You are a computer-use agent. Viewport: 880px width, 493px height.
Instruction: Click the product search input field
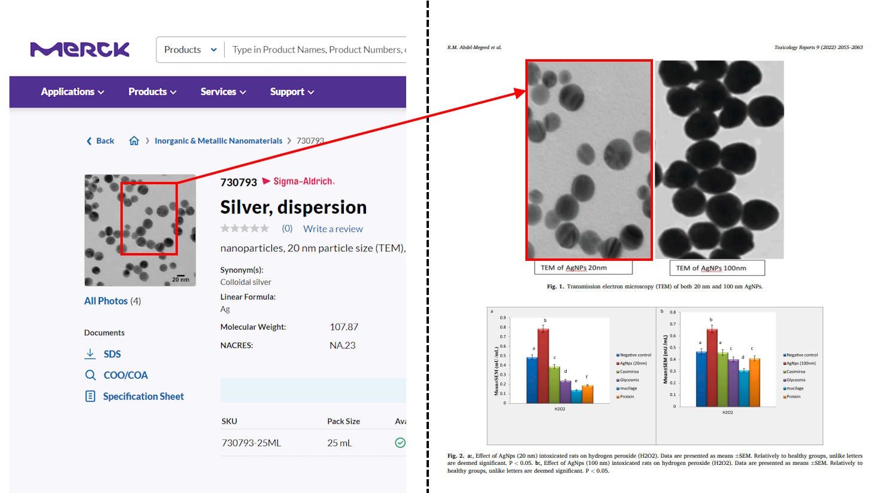pyautogui.click(x=317, y=50)
